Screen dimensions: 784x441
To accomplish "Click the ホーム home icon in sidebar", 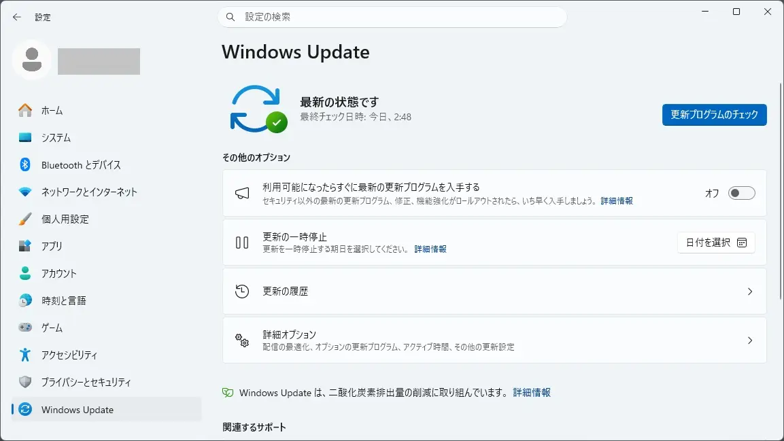I will (25, 110).
